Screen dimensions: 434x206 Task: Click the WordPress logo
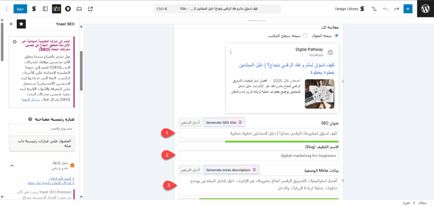click(425, 8)
